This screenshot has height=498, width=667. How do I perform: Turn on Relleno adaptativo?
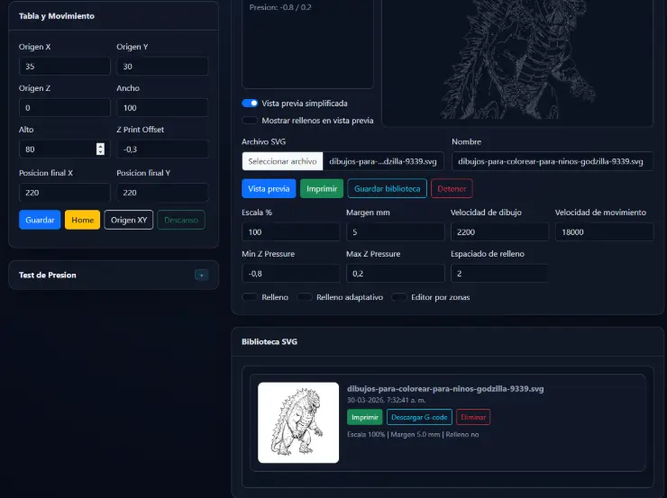point(305,297)
